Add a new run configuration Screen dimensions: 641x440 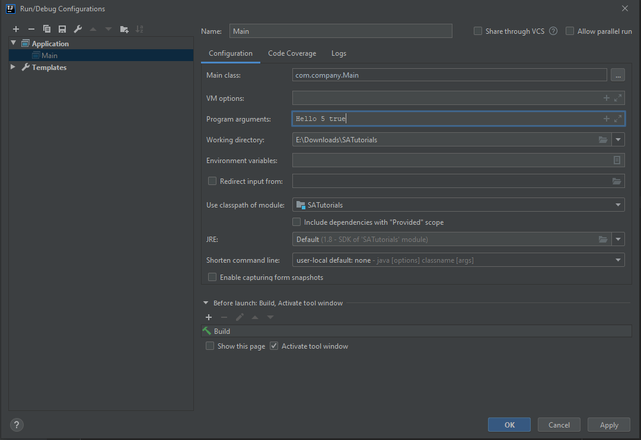coord(16,28)
